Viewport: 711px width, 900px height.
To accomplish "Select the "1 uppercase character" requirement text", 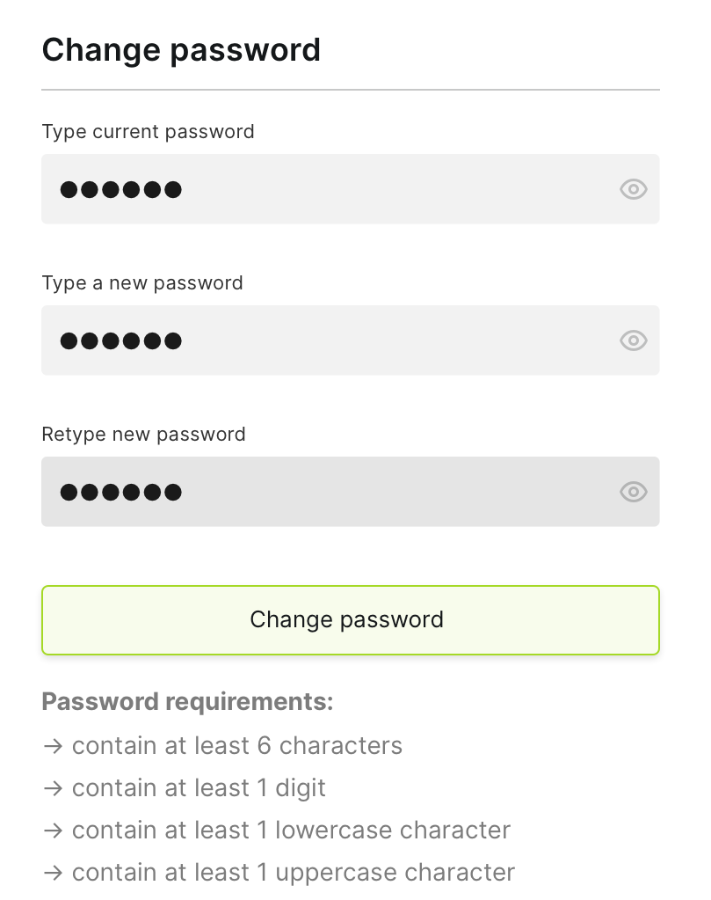I will click(386, 873).
